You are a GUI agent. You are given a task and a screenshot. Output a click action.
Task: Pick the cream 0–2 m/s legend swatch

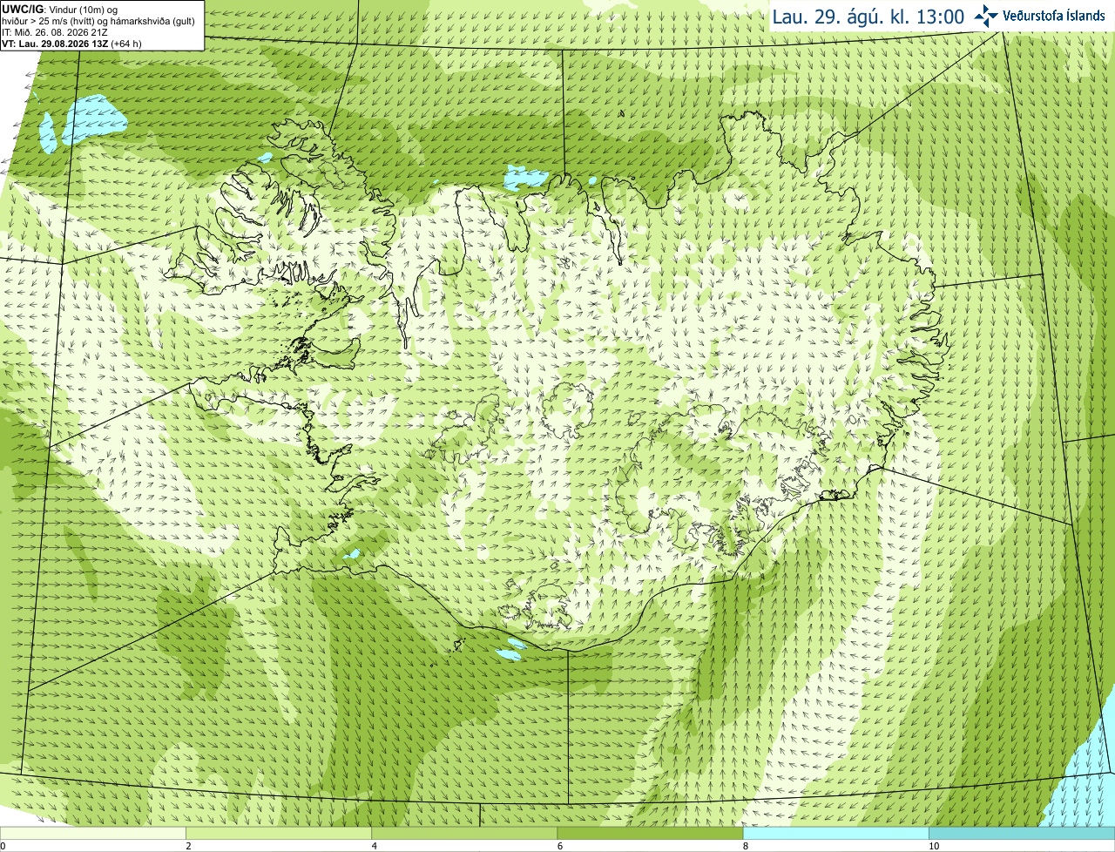[93, 834]
